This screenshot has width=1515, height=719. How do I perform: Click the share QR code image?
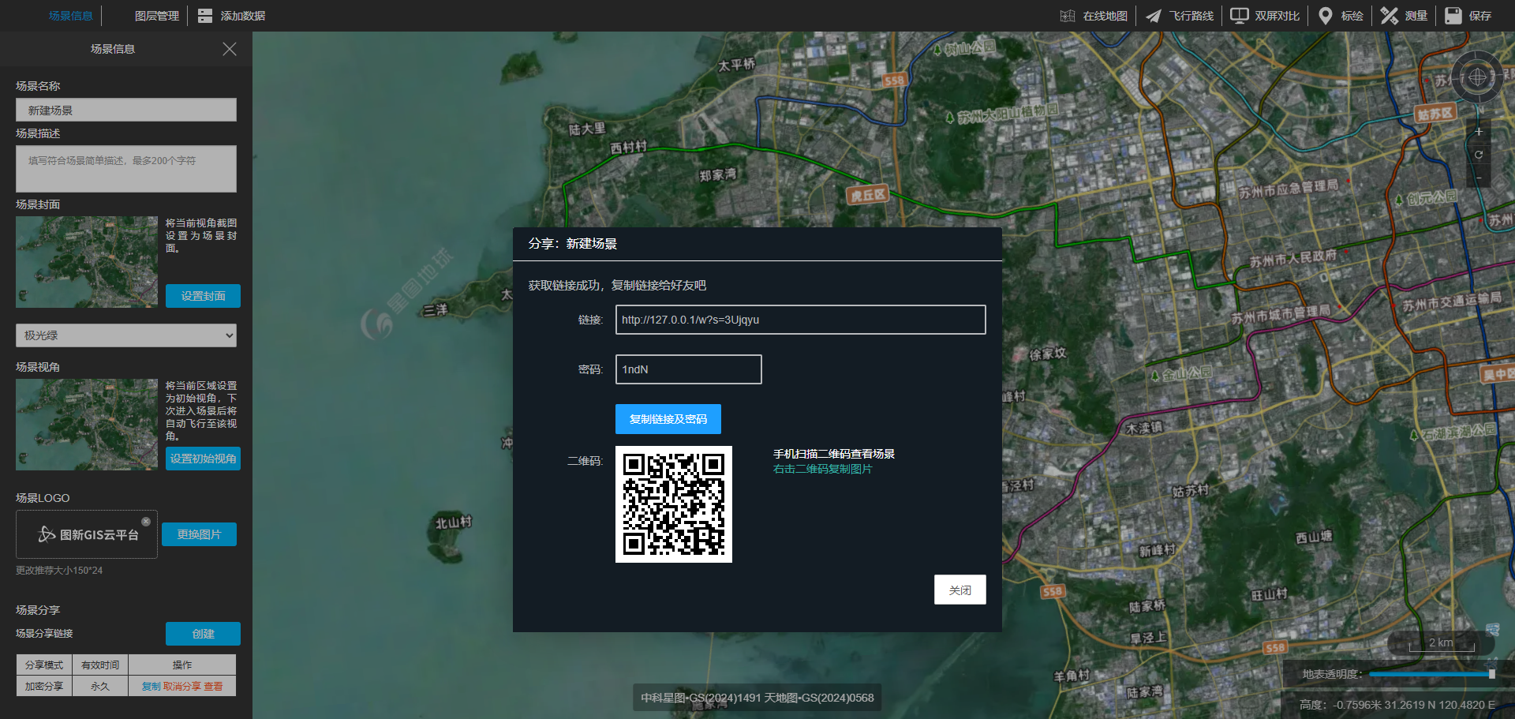(673, 504)
